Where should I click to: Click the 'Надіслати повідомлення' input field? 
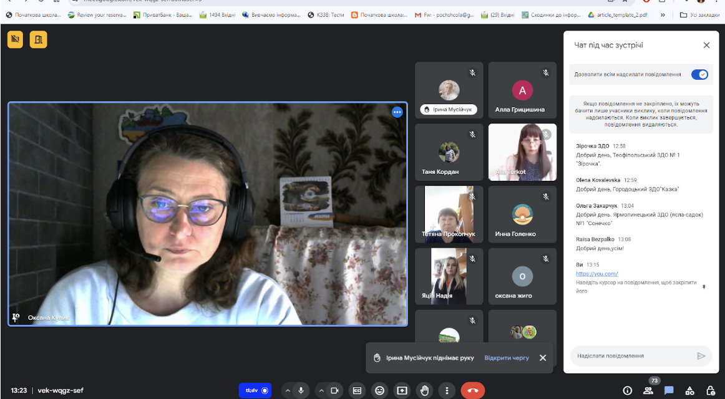633,356
